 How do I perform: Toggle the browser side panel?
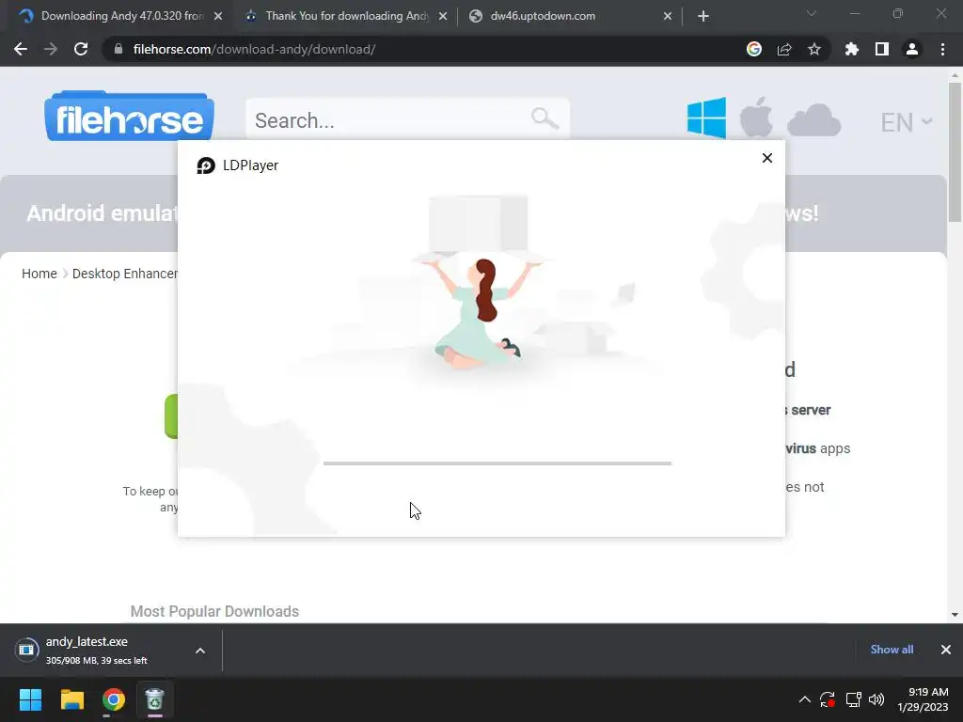[x=882, y=49]
